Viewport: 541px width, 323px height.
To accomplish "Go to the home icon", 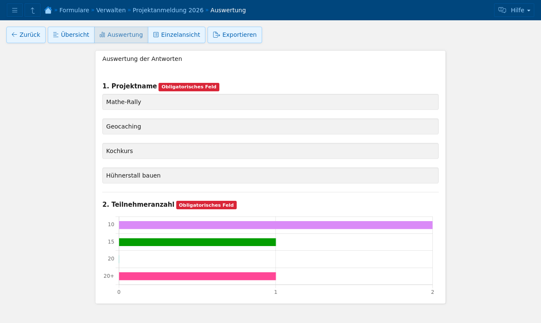I will tap(48, 10).
